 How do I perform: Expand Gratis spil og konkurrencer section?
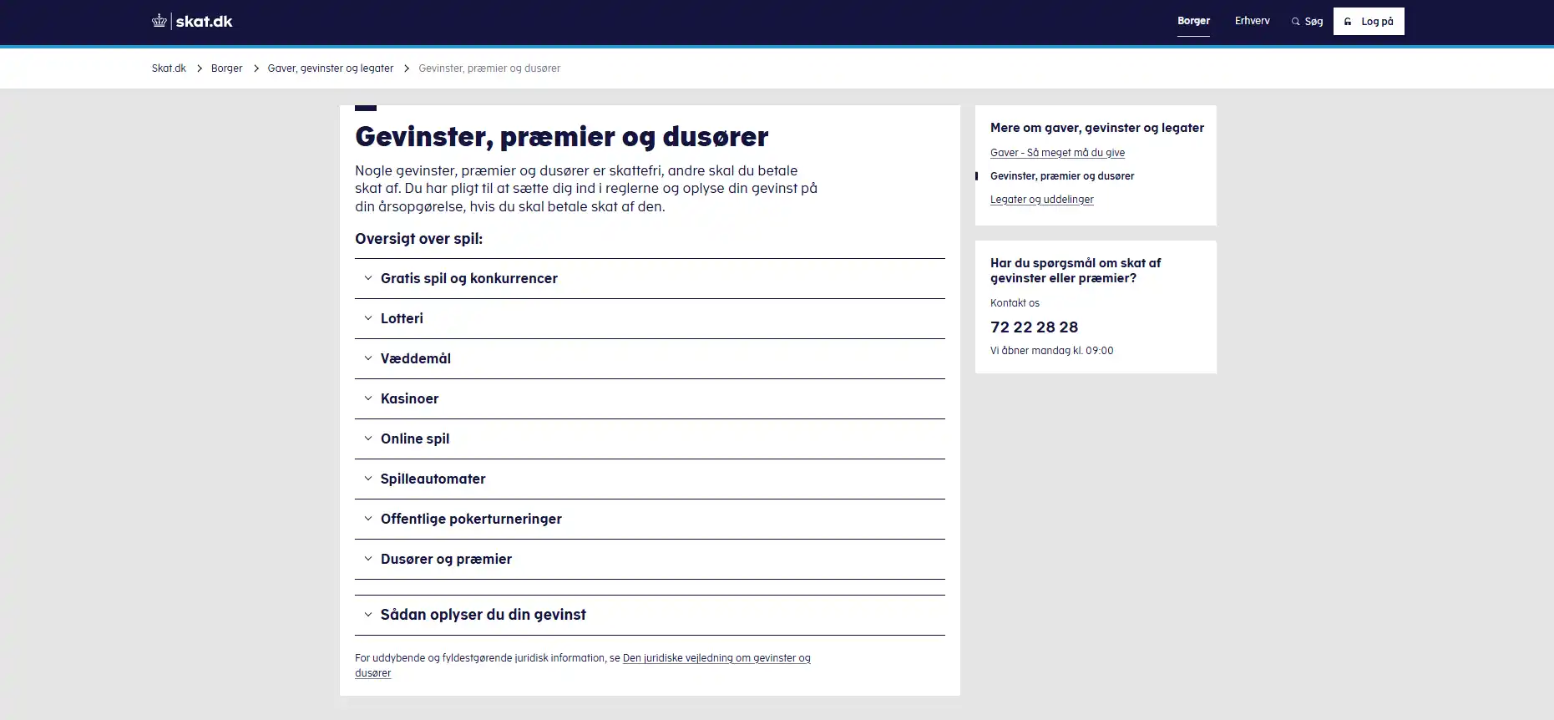pos(650,278)
